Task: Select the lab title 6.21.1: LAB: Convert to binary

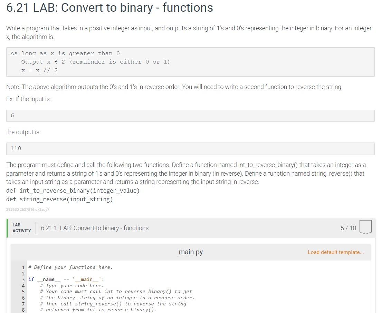Action: (x=94, y=228)
